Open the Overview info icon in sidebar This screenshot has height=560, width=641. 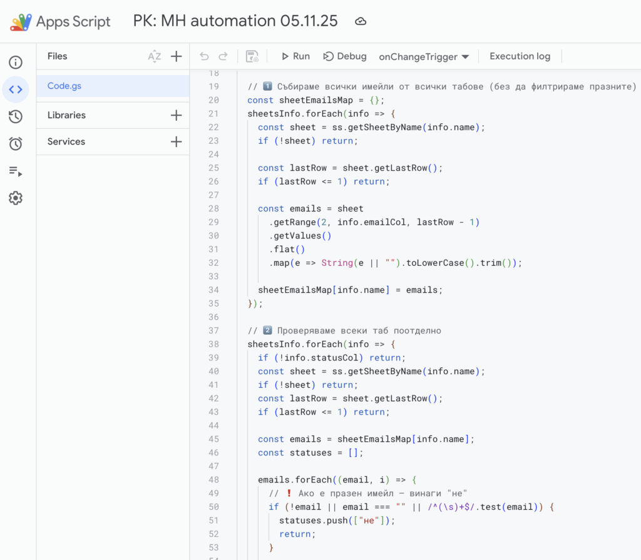coord(16,62)
